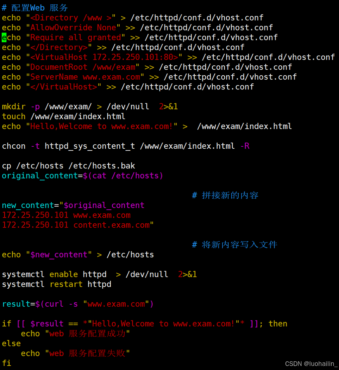Click the comment line '# 配置Web 服务'

click(x=35, y=8)
